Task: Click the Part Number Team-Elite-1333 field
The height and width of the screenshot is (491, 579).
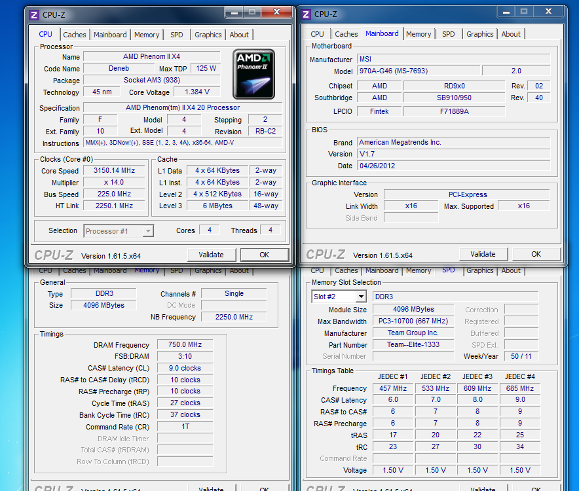Action: click(x=413, y=344)
